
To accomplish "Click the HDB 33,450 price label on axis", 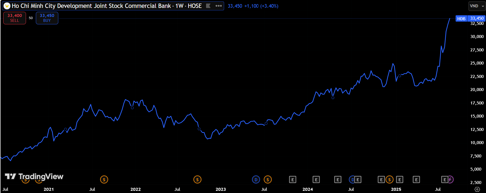I will tap(470, 19).
